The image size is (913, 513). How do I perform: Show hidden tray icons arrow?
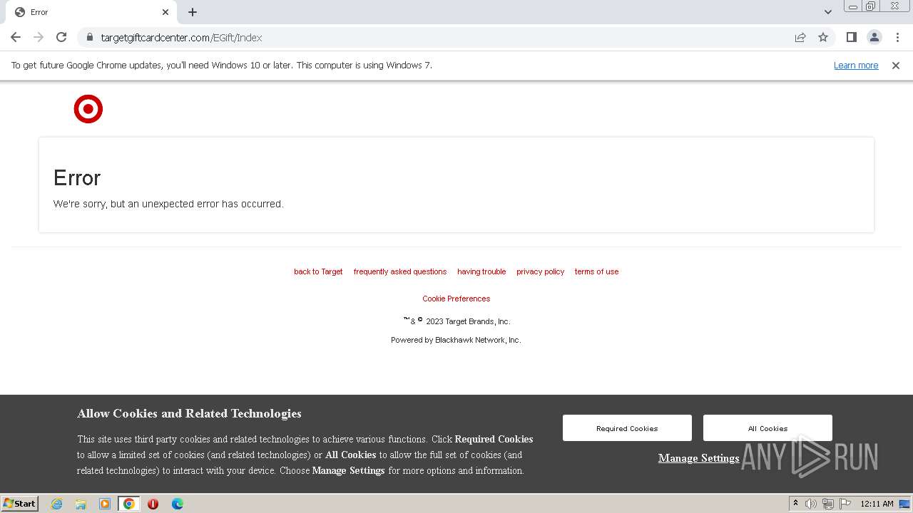click(x=795, y=504)
